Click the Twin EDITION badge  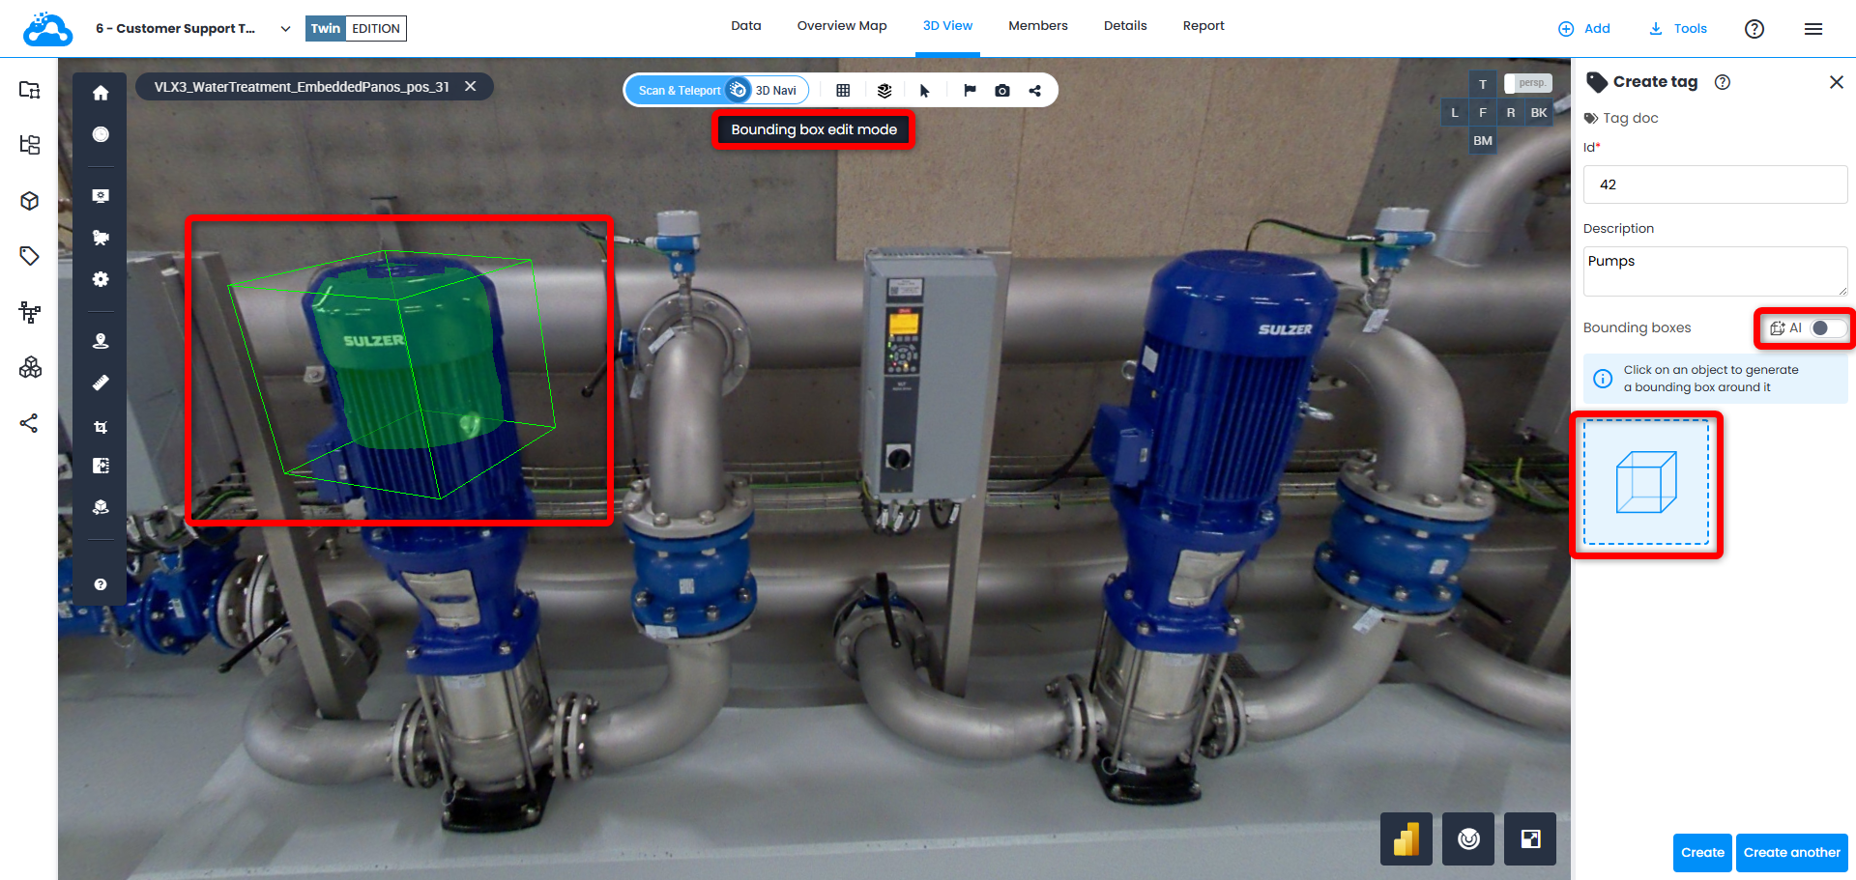click(x=356, y=29)
